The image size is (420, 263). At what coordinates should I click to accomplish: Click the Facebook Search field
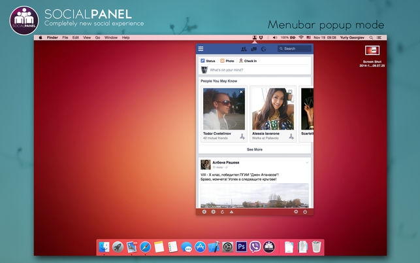pos(295,48)
